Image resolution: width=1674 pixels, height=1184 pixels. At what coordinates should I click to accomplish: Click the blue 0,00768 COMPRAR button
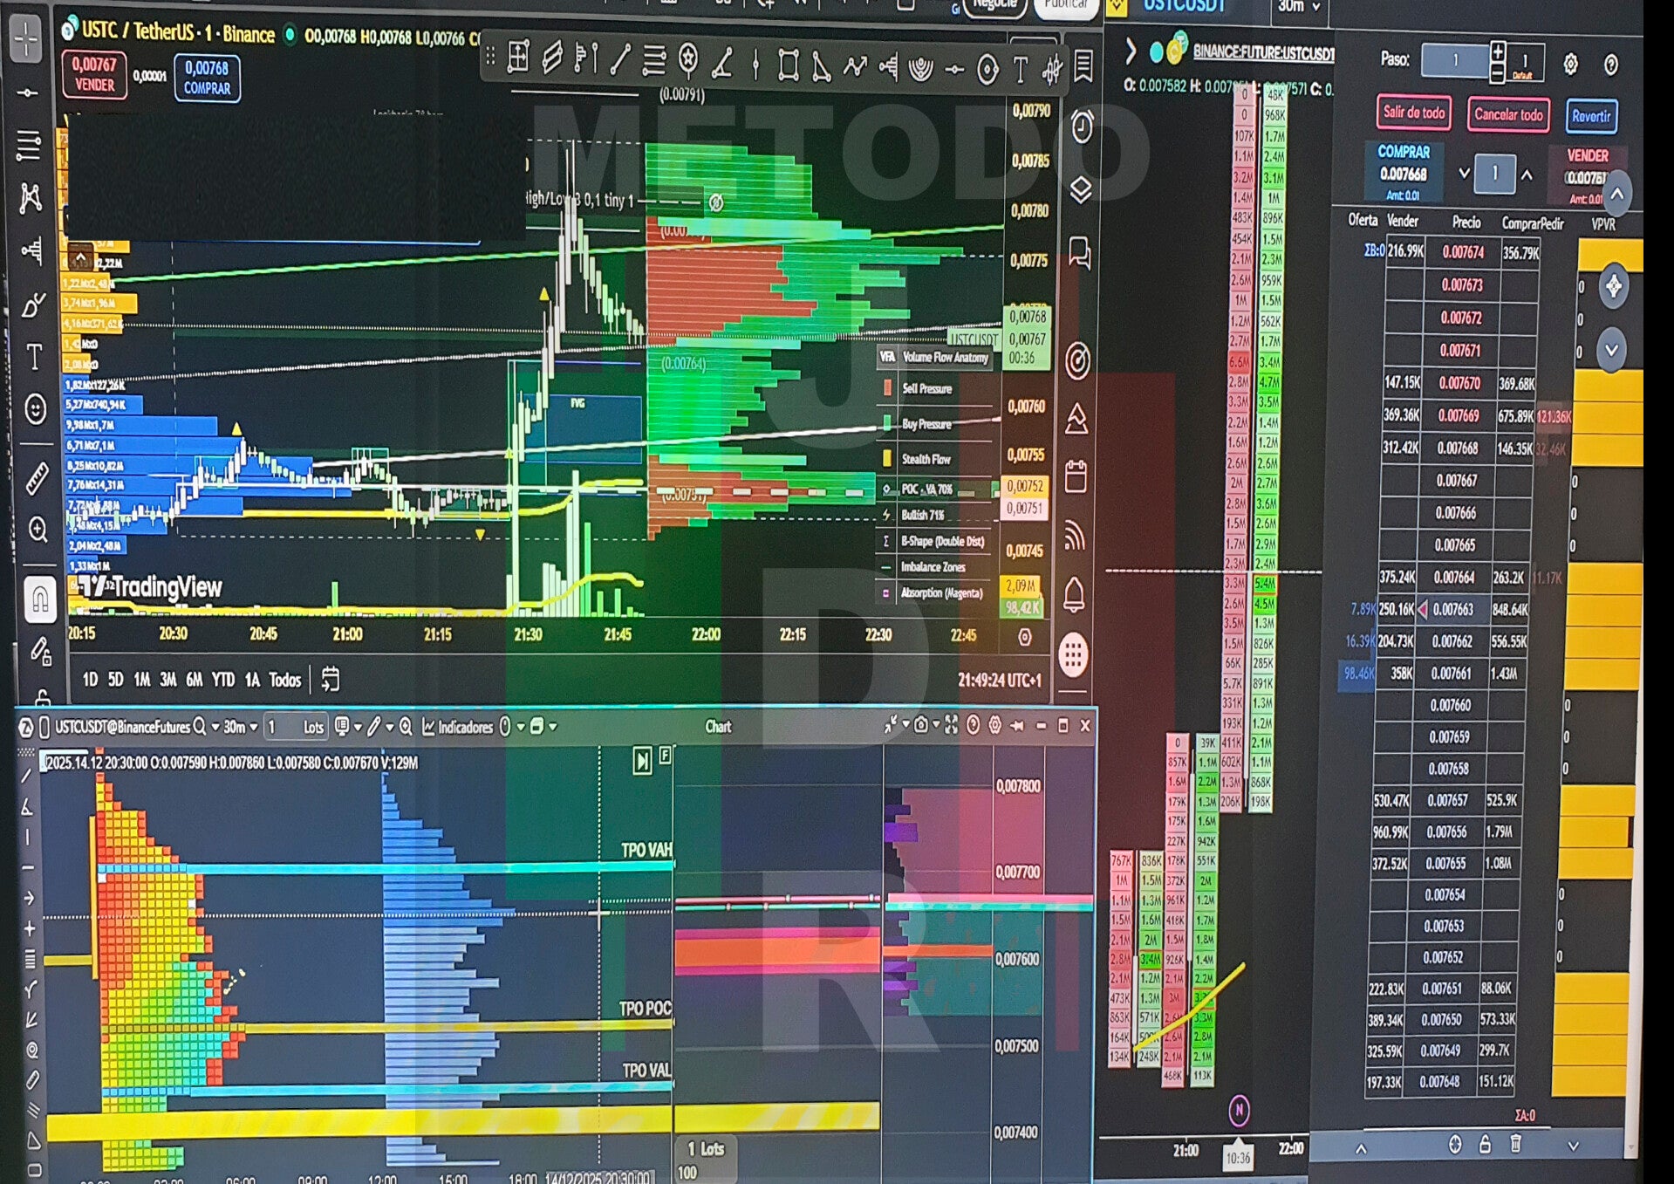point(208,78)
